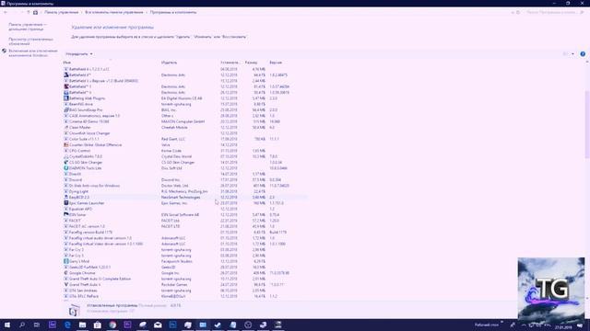Screen dimensions: 590x331
Task: Select the Clownfish Voice Changer row
Action: [x=185, y=133]
